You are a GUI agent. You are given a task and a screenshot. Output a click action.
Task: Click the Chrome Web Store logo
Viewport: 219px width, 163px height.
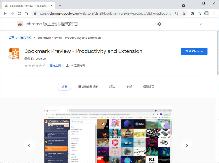click(20, 24)
